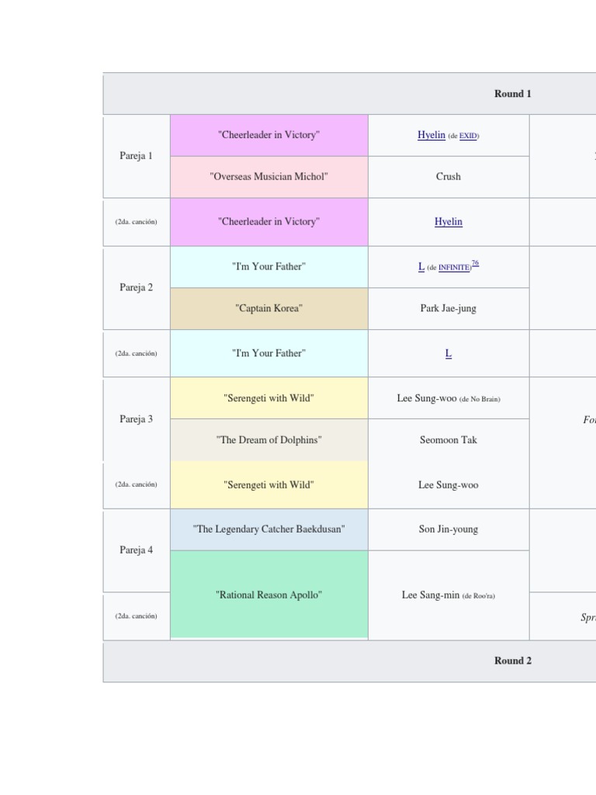Click "The Dream of Dolphins" cell
This screenshot has width=596, height=795.
(x=269, y=440)
